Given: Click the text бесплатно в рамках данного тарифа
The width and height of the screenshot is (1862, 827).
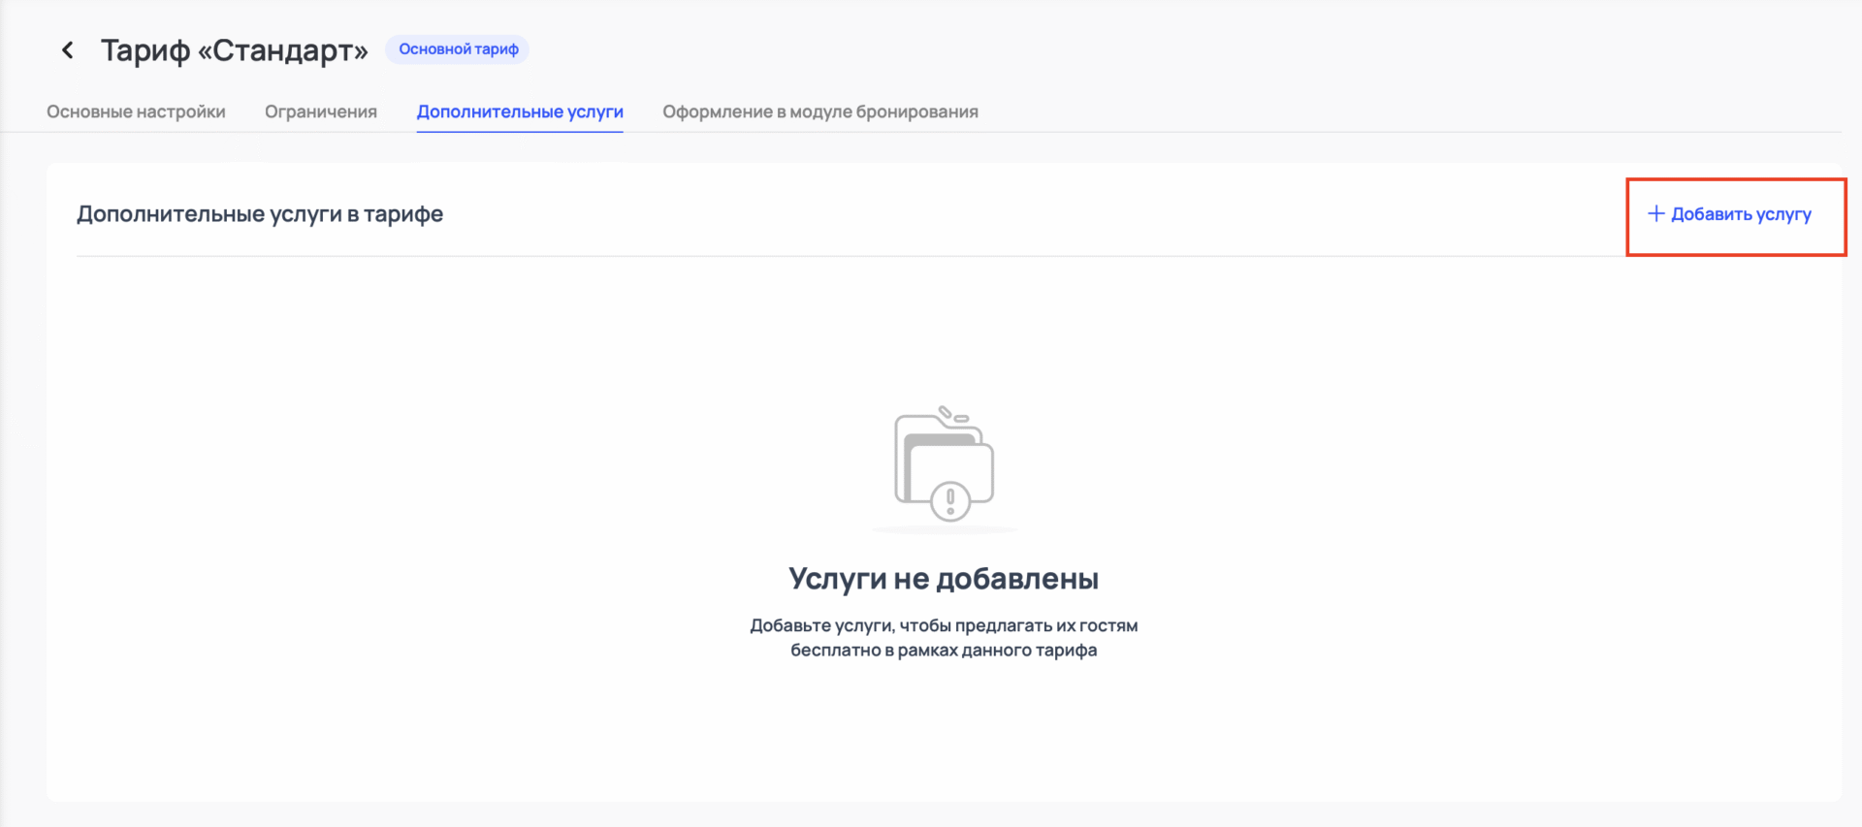Looking at the screenshot, I should [943, 651].
